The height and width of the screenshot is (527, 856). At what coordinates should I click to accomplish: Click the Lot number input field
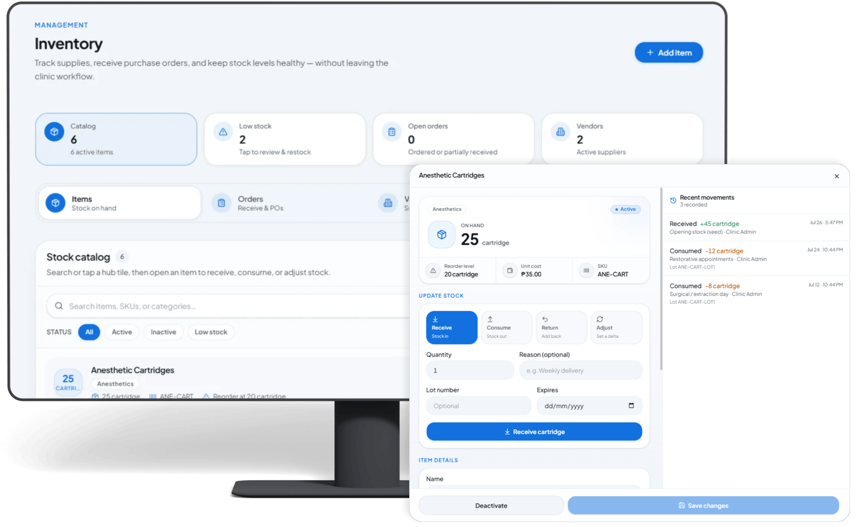tap(478, 406)
